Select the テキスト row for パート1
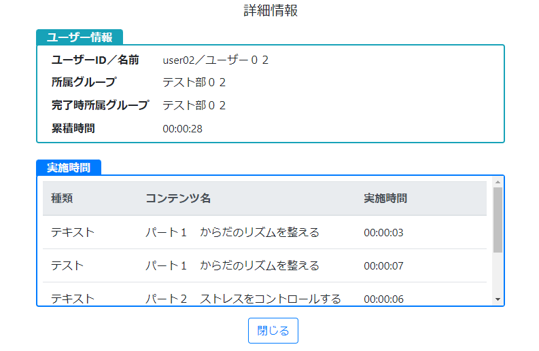This screenshot has width=539, height=351. click(x=264, y=232)
